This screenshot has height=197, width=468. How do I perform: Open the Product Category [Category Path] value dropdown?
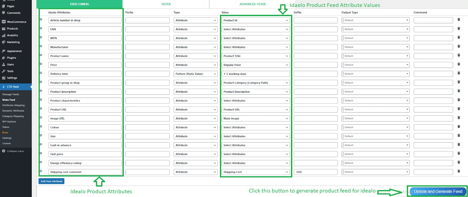[256, 83]
